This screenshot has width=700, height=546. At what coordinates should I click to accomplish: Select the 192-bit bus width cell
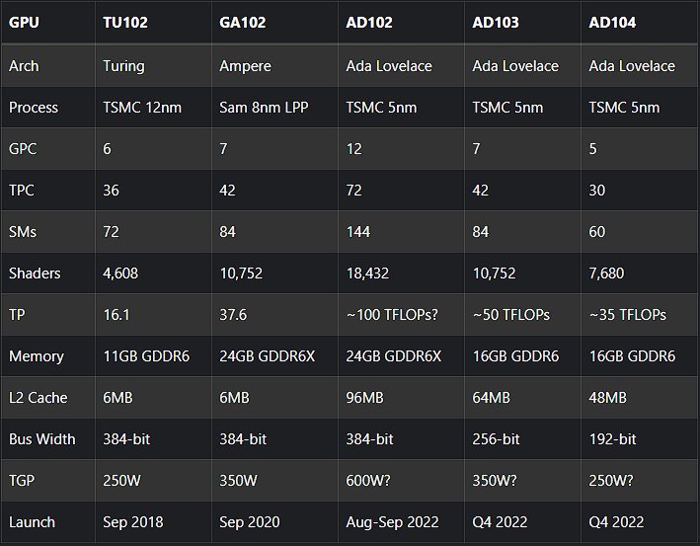pyautogui.click(x=612, y=439)
